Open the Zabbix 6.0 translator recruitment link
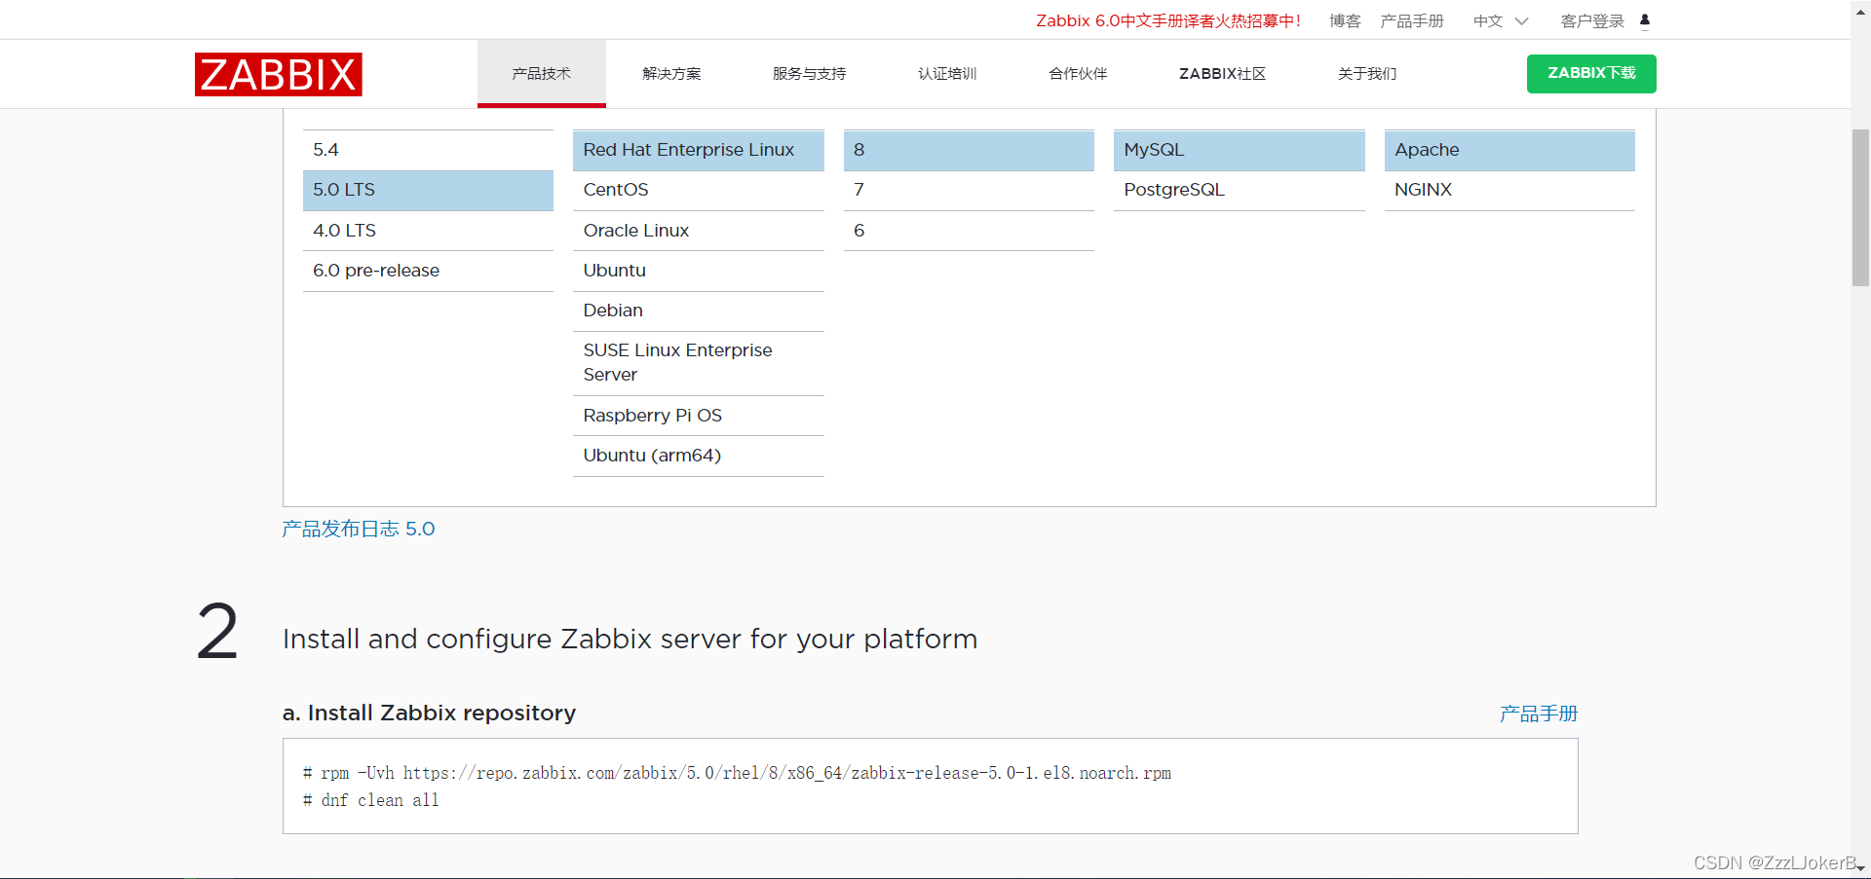Viewport: 1871px width, 879px height. pos(1168,21)
